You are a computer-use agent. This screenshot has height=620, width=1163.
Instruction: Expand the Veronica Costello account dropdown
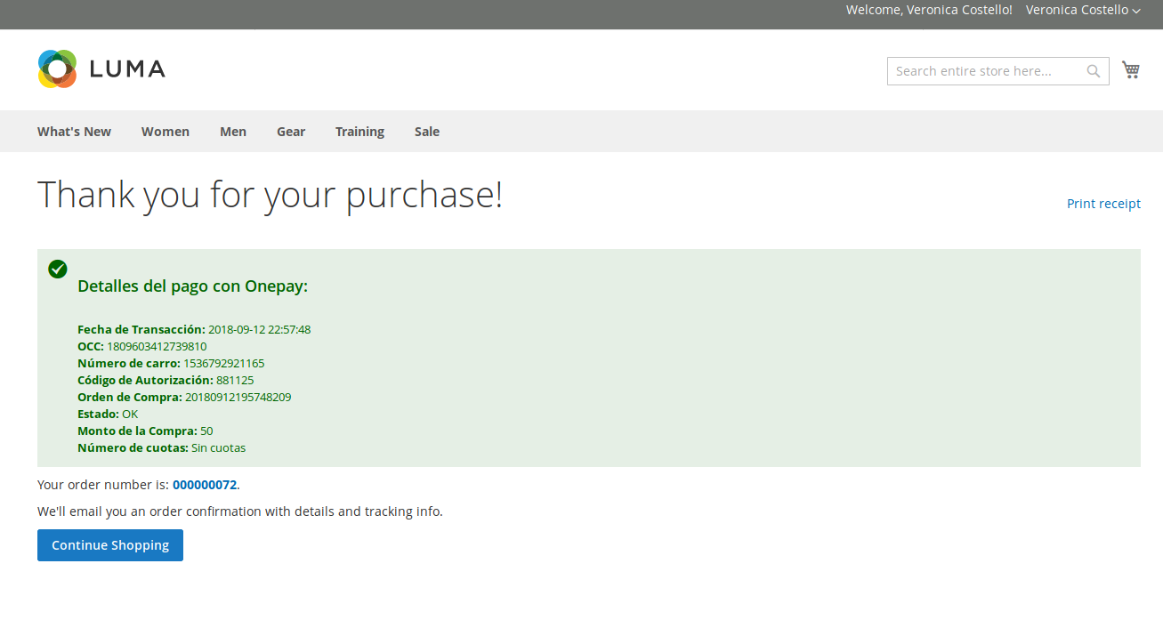[x=1082, y=10]
